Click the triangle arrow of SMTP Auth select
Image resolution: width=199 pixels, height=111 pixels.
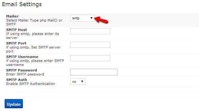coord(82,82)
